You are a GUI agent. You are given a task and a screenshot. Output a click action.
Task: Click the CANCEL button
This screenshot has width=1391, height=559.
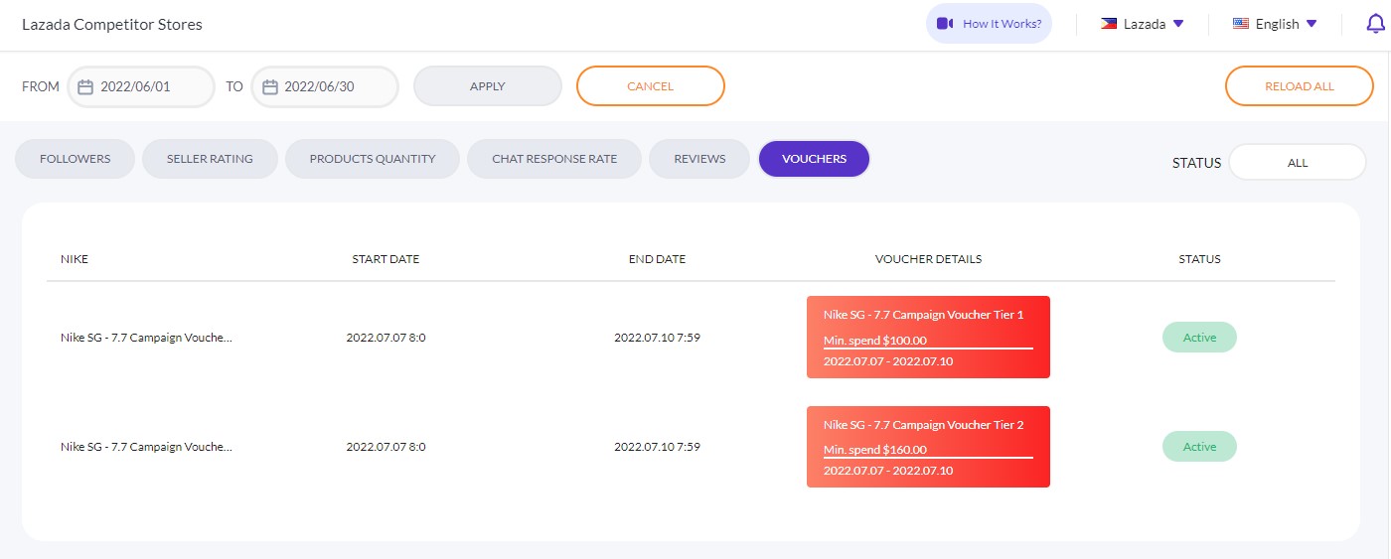(651, 86)
